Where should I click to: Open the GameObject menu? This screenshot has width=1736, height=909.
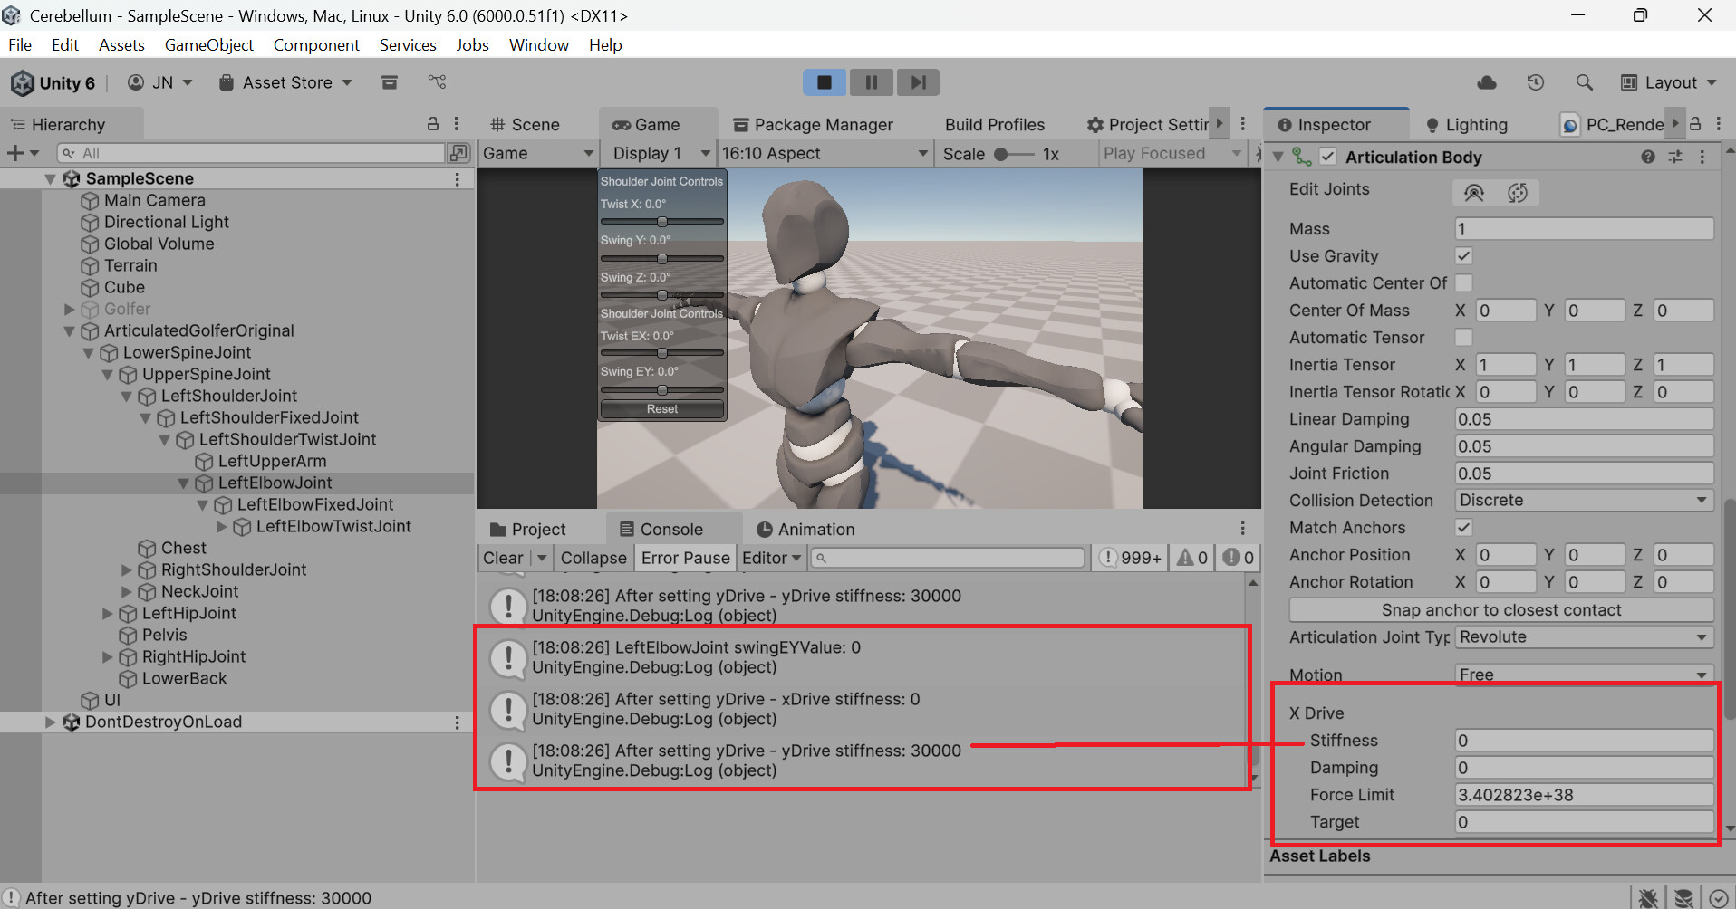pyautogui.click(x=208, y=44)
